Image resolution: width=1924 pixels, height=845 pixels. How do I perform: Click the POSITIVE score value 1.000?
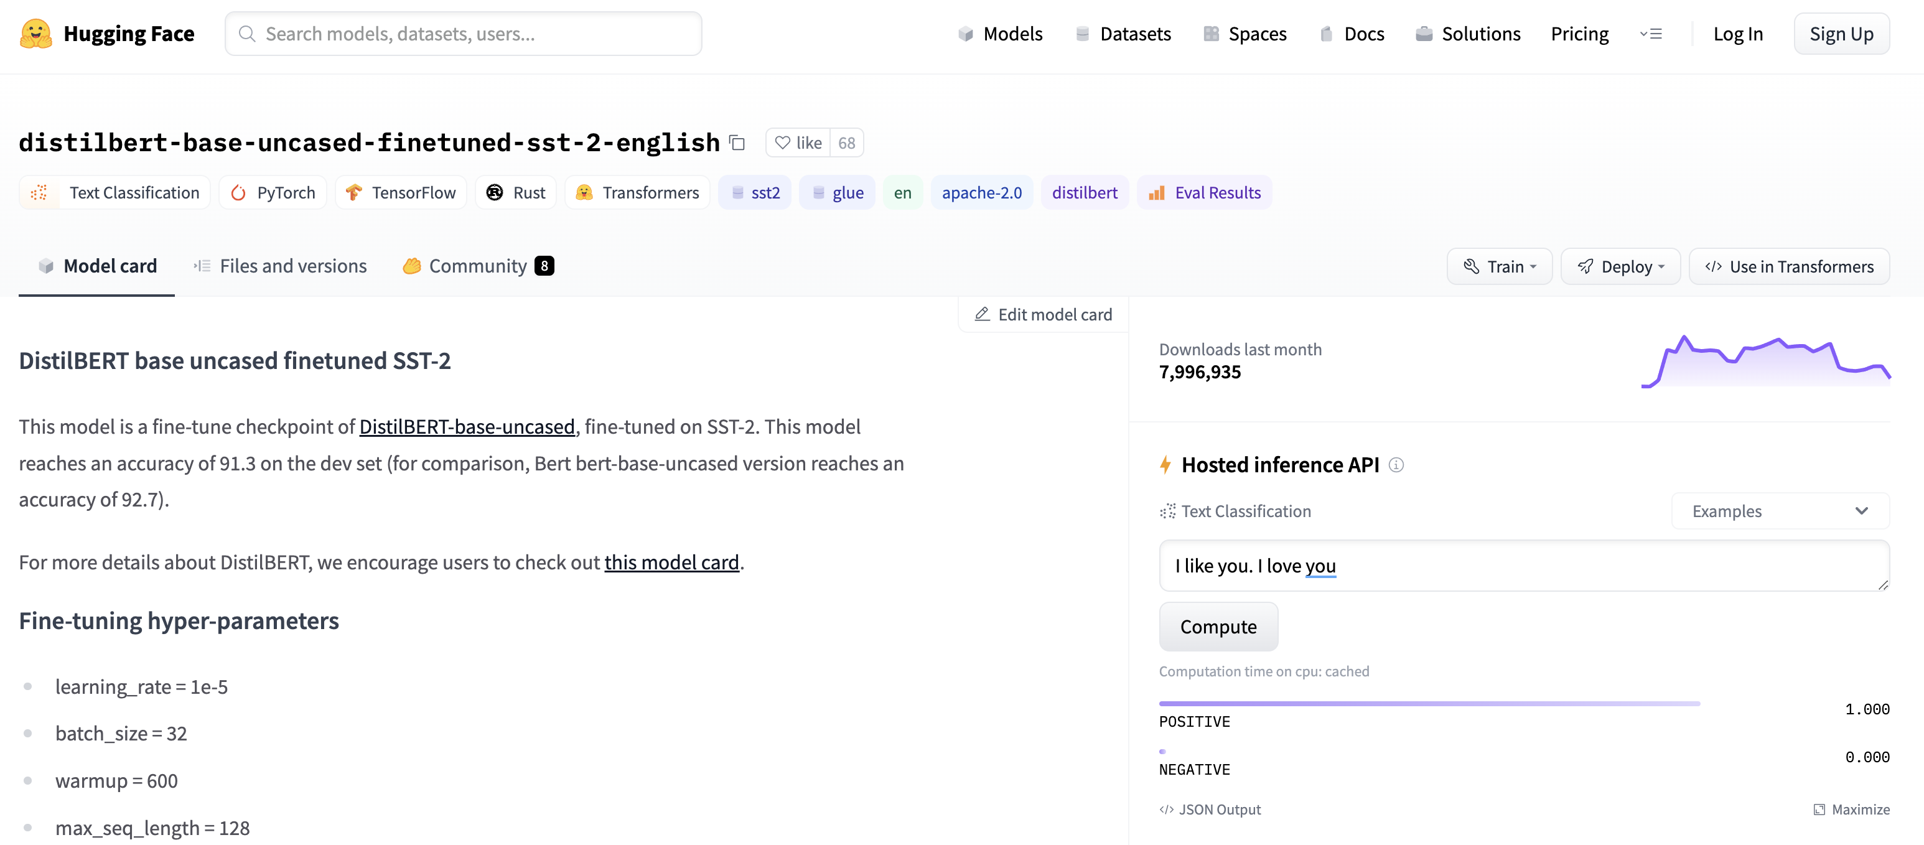click(1867, 709)
